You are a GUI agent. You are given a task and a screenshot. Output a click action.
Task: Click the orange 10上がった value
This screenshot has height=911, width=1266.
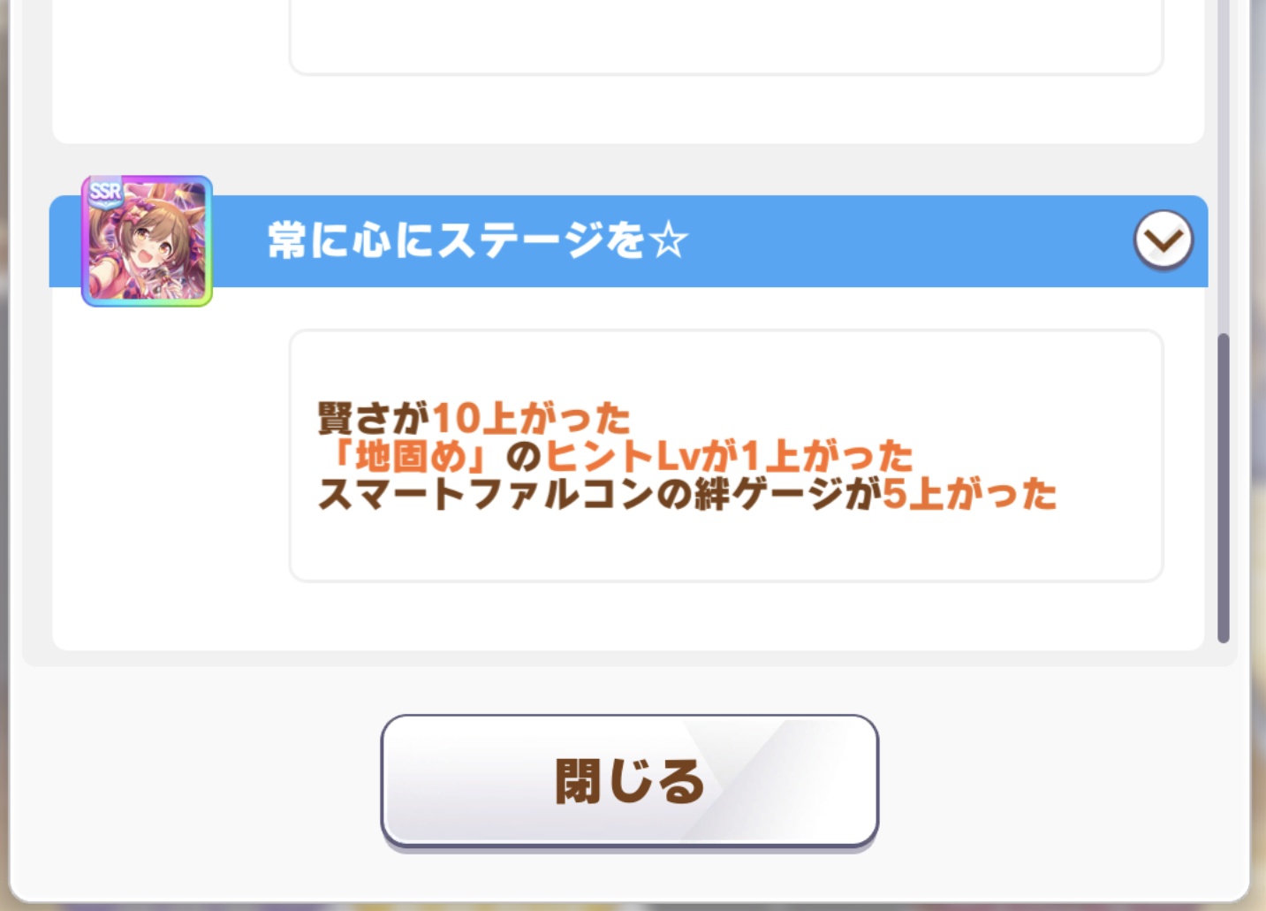pyautogui.click(x=531, y=418)
